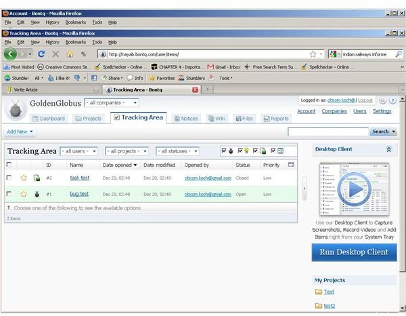
Task: Open the Reports tab
Action: [276, 119]
